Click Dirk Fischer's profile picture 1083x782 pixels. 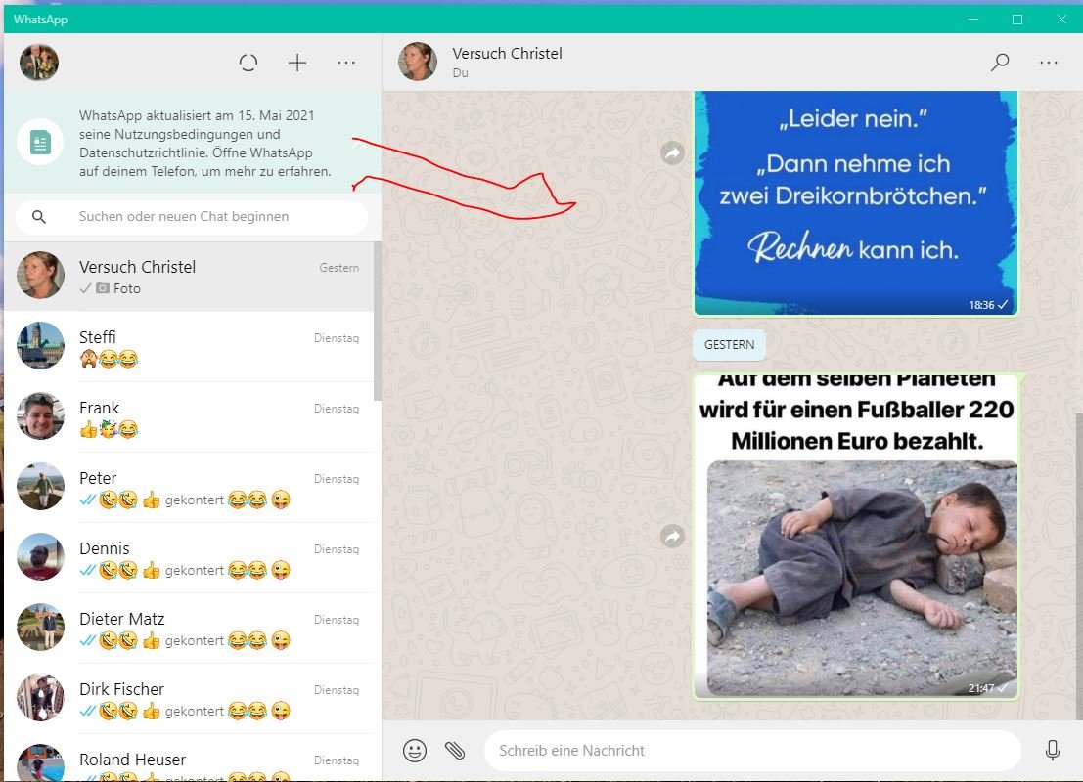point(40,697)
